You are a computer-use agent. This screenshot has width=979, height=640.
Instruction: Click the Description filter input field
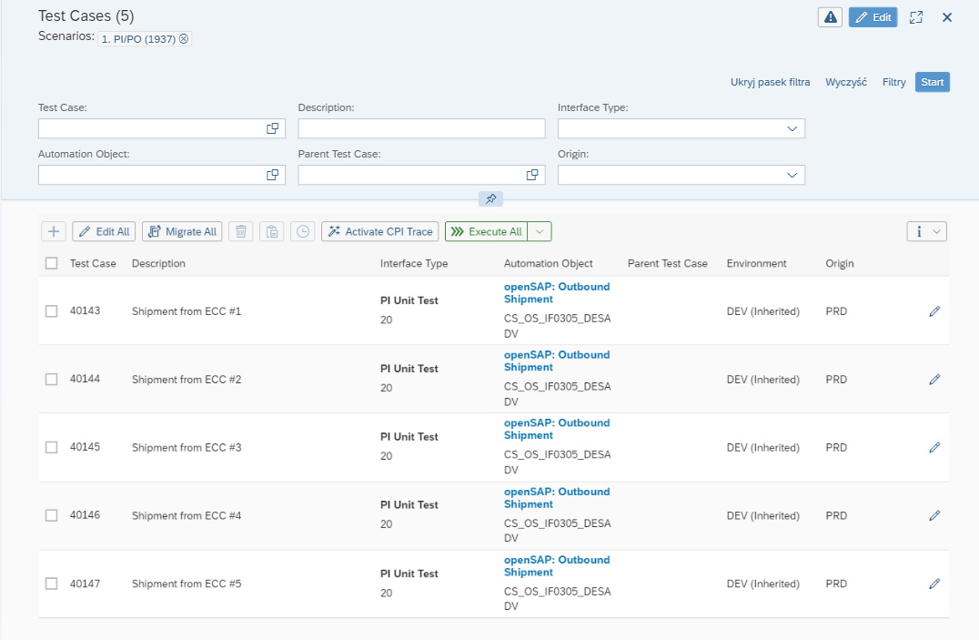pyautogui.click(x=421, y=129)
